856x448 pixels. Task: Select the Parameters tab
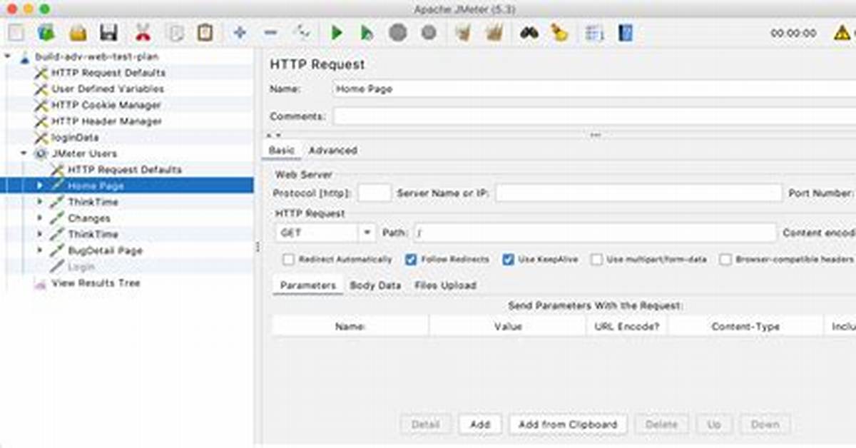coord(307,285)
